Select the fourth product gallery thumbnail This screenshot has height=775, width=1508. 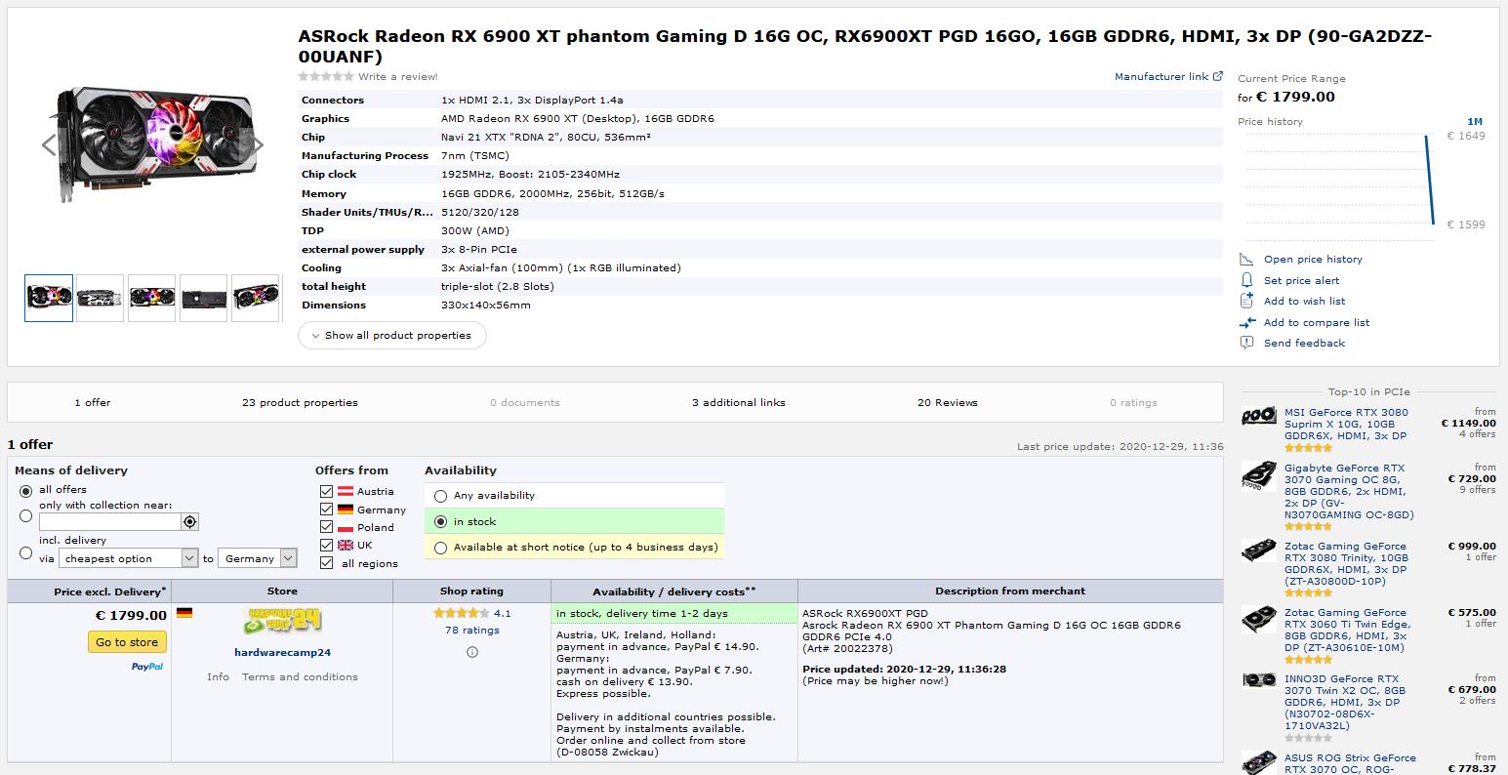point(204,298)
